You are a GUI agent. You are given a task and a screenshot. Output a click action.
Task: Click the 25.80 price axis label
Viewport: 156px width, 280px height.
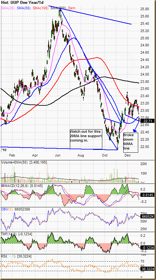(146, 9)
